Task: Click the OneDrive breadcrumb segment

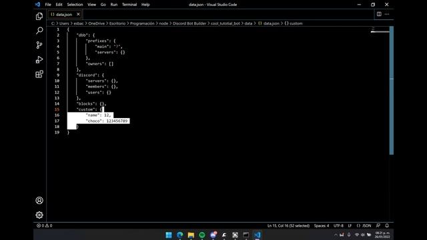Action: coord(96,23)
